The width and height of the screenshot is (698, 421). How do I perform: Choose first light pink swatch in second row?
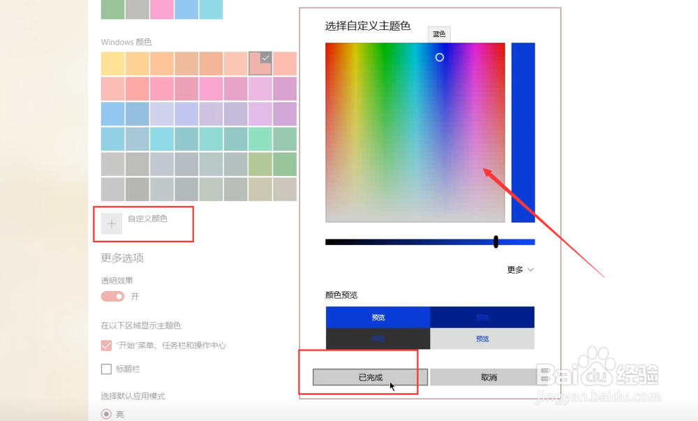point(112,89)
